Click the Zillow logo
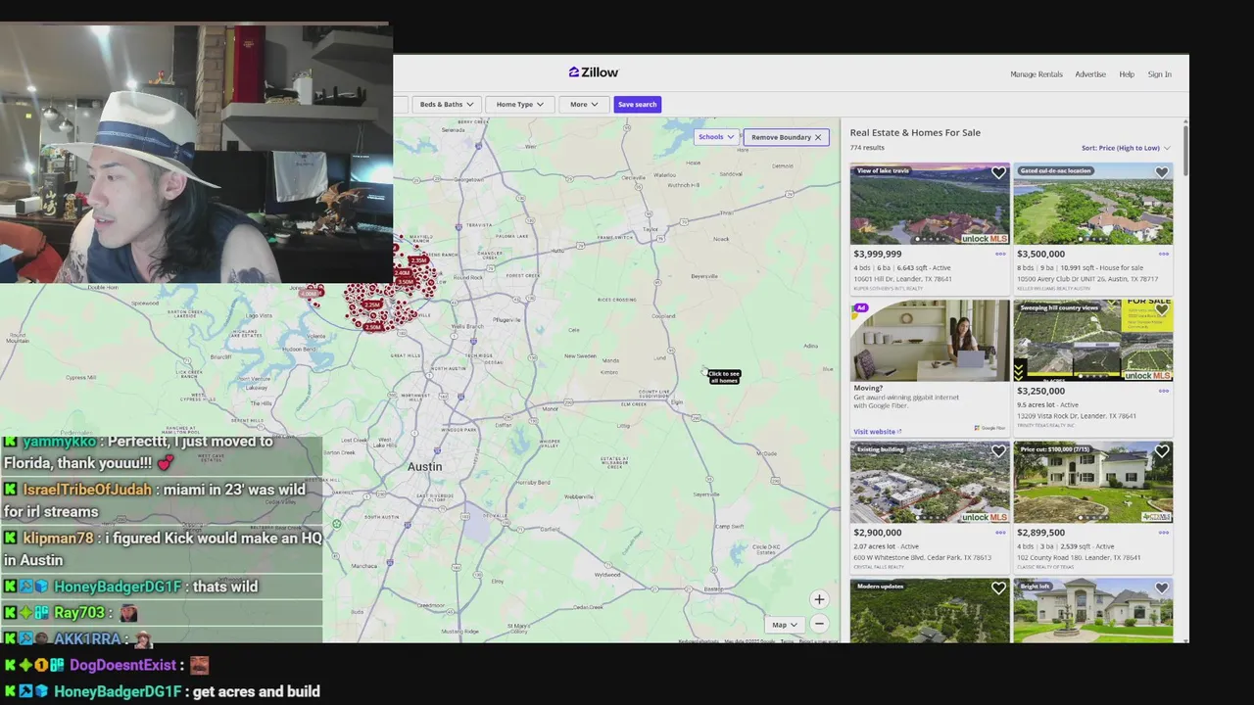Screen dimensions: 1254x705 (x=594, y=72)
